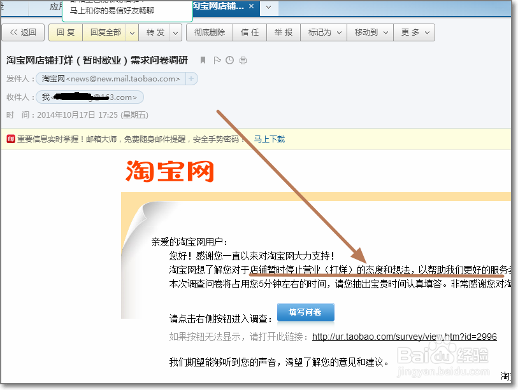518x390 pixels.
Task: Click the red 邮箱大师 icon in the notice bar
Action: 11,139
